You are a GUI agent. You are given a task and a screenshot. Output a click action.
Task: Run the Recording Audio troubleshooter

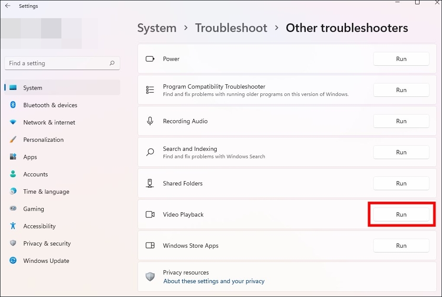pyautogui.click(x=401, y=121)
